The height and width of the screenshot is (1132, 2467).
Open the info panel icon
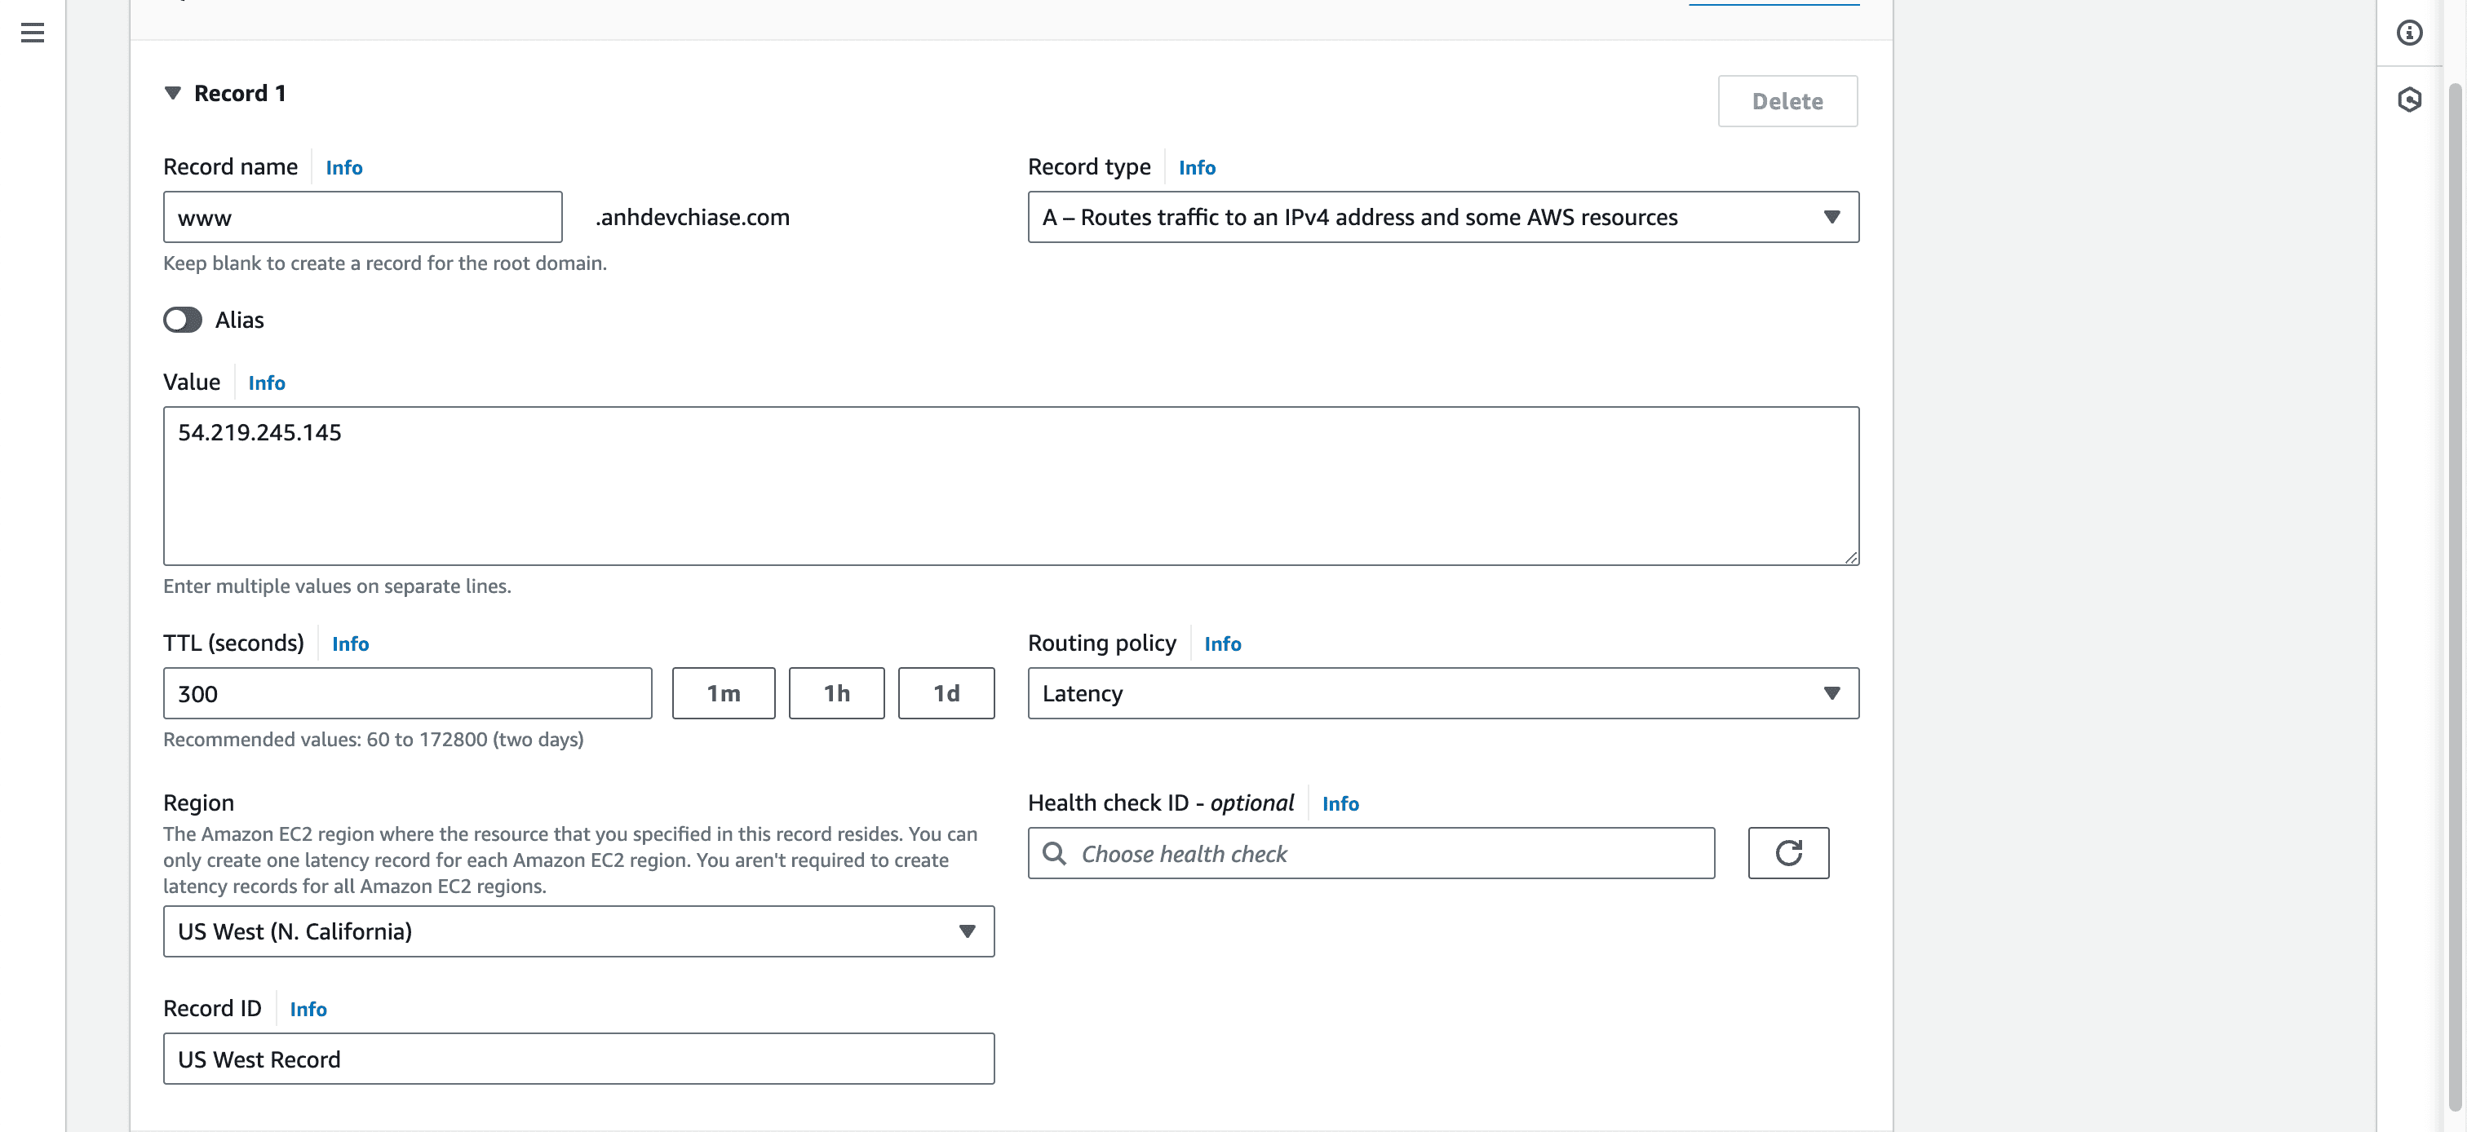coord(2410,33)
